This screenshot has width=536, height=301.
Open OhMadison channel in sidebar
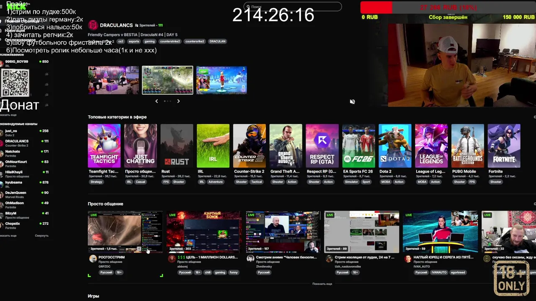tap(24, 205)
